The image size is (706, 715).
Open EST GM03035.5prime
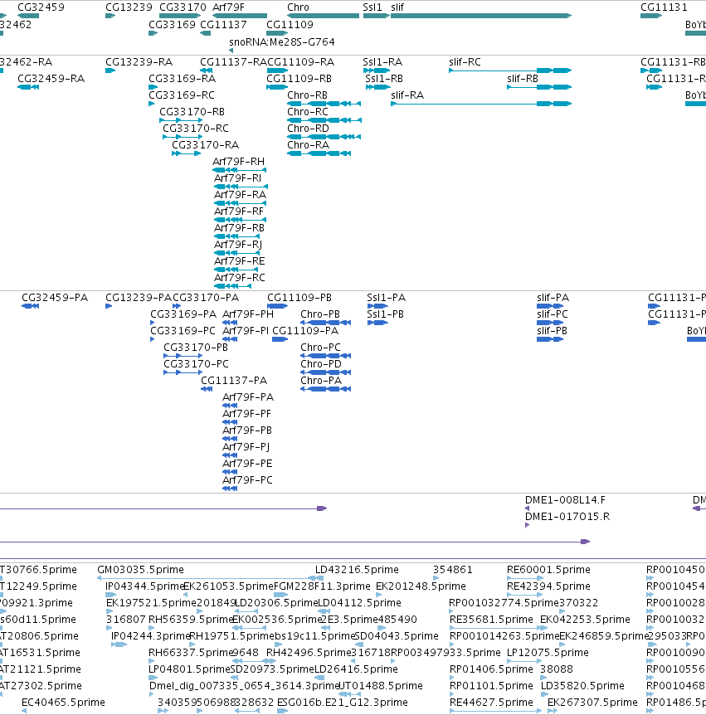[140, 570]
